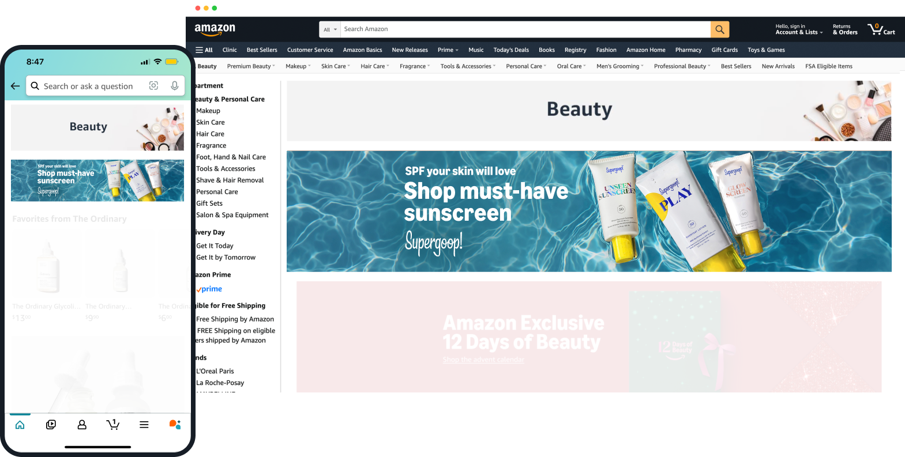Open Pharmacy in the top navigation
Screen dimensions: 905x457
[x=689, y=50]
